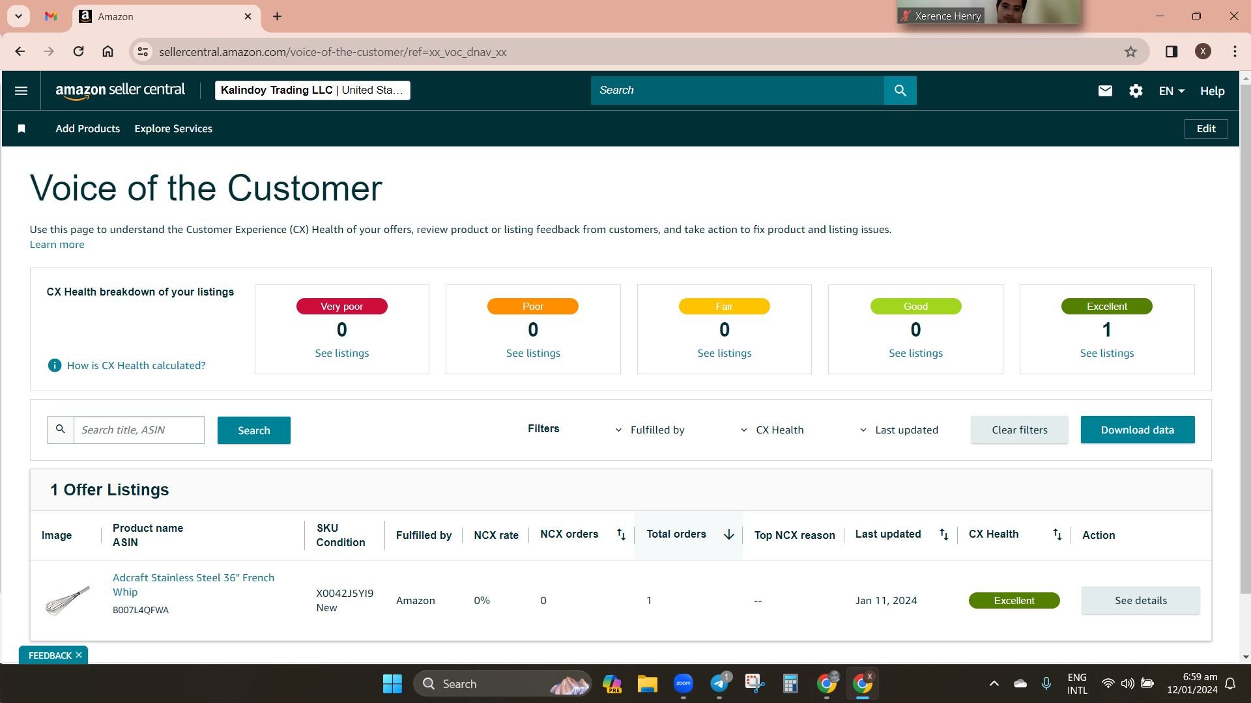
Task: Open the Help menu item
Action: coord(1212,91)
